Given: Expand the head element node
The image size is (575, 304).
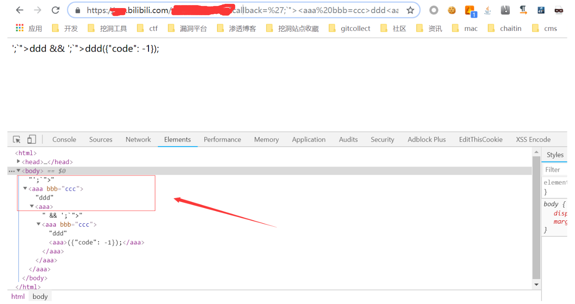Looking at the screenshot, I should (18, 162).
